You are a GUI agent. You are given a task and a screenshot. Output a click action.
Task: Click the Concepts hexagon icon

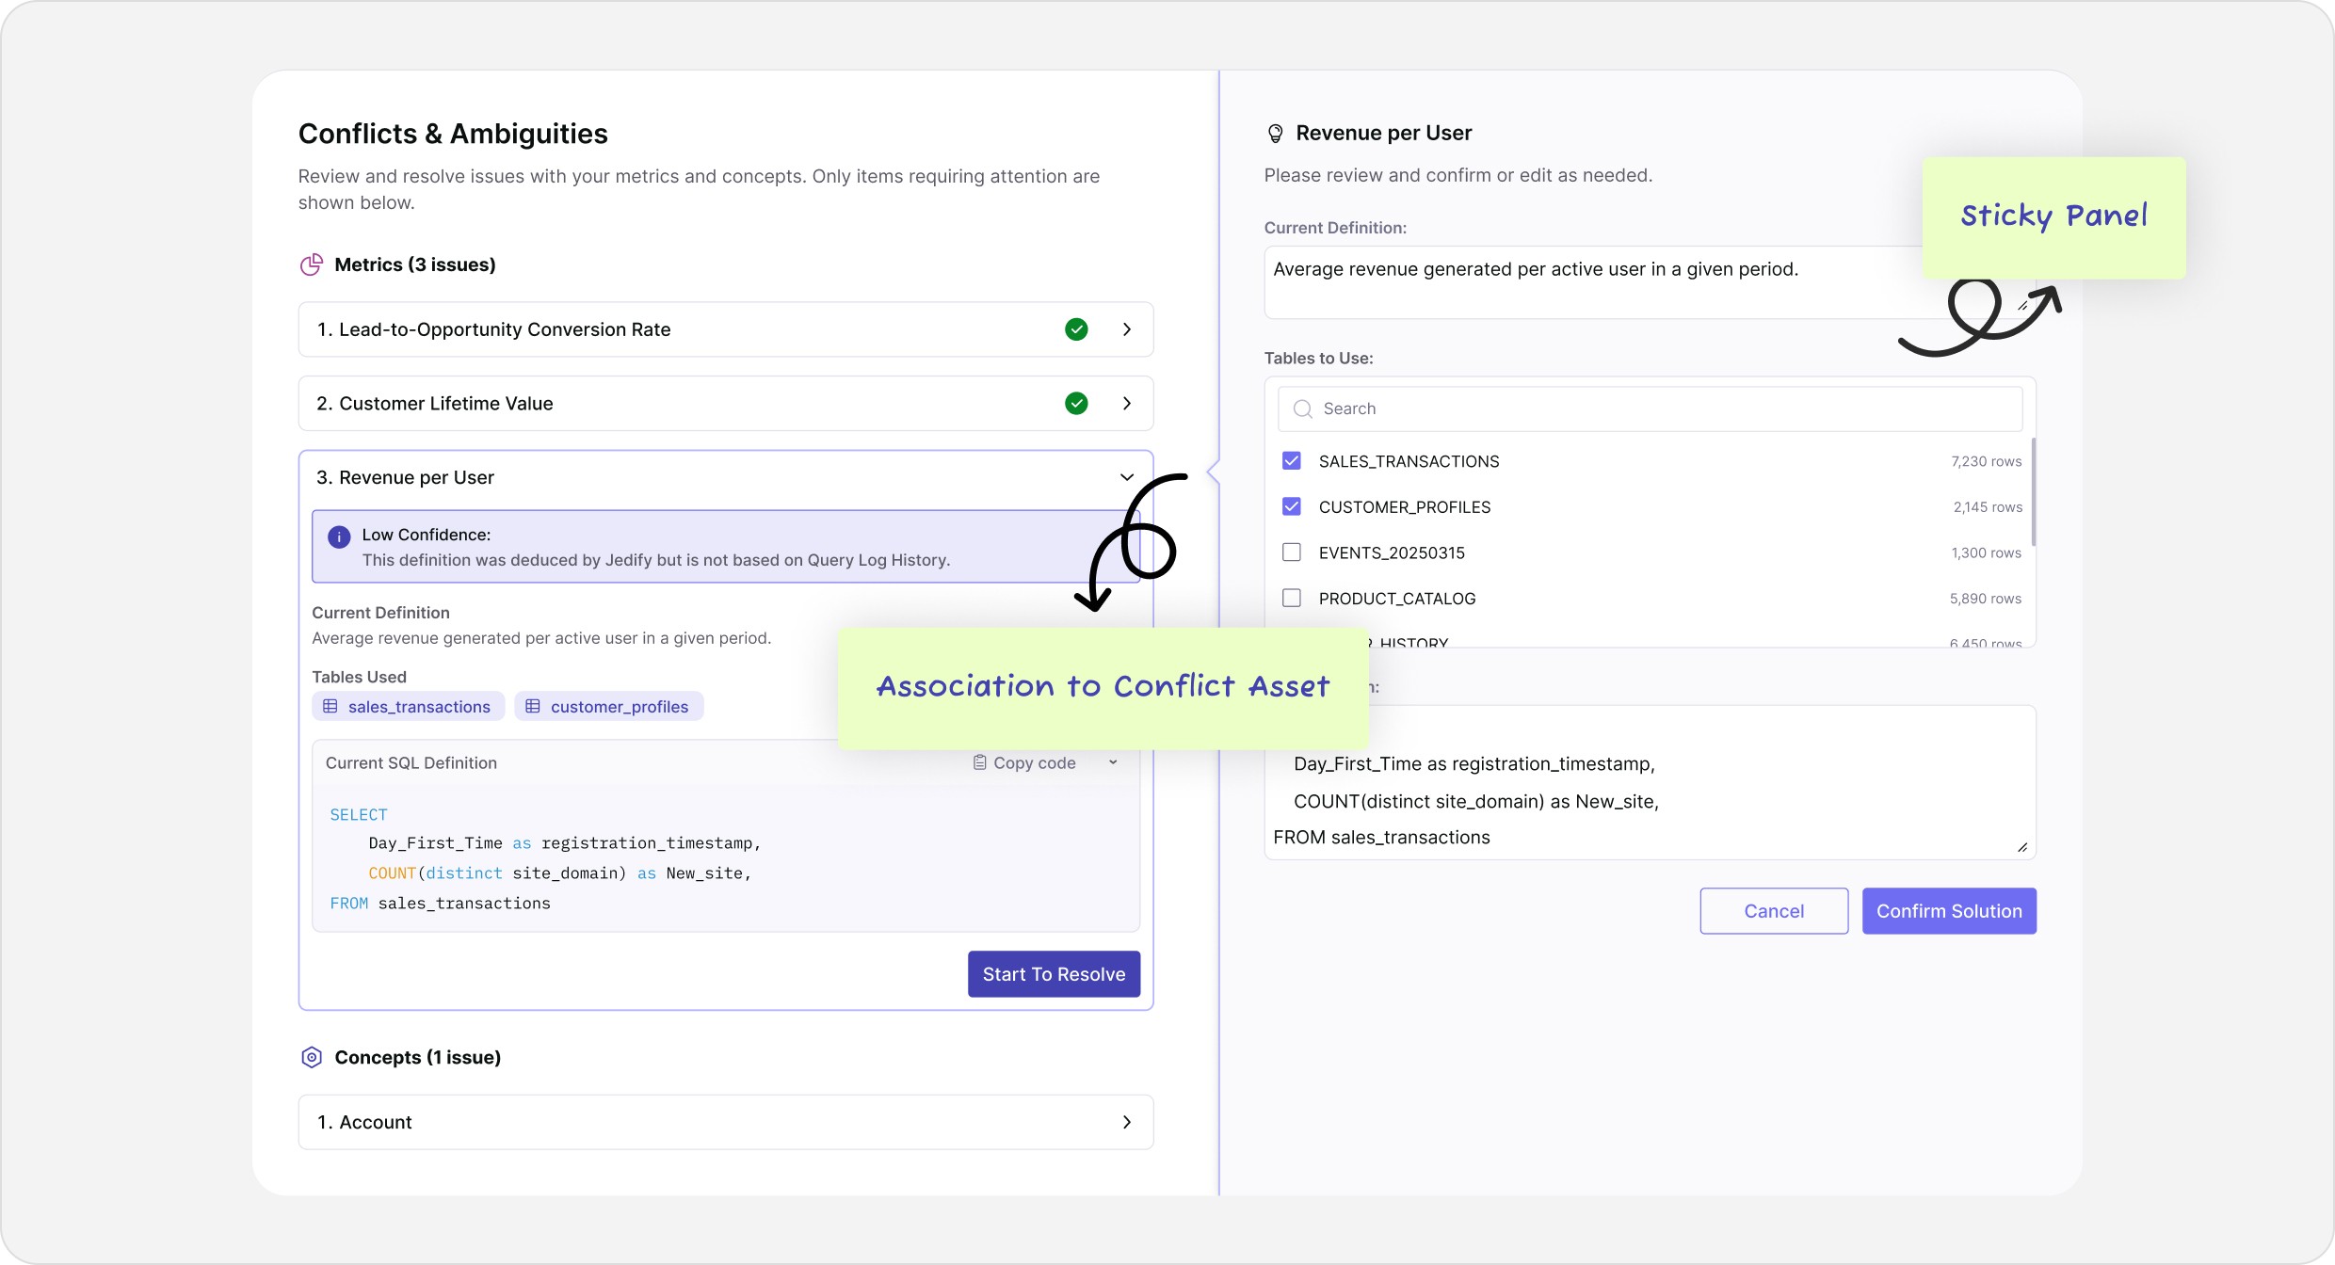pyautogui.click(x=312, y=1057)
